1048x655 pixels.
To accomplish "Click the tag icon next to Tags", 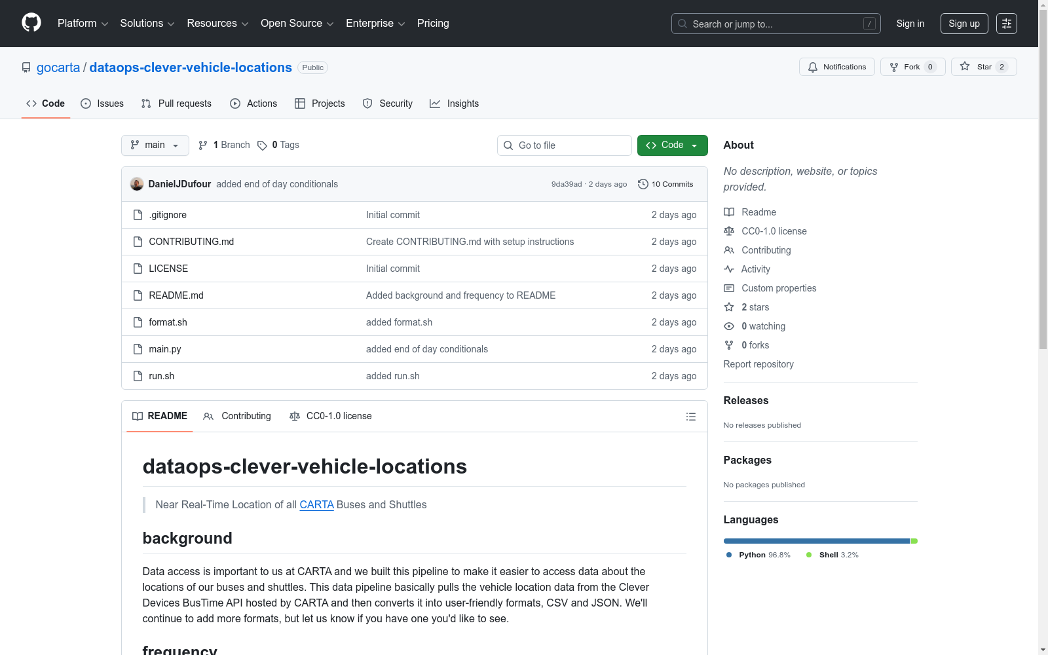I will pos(262,145).
